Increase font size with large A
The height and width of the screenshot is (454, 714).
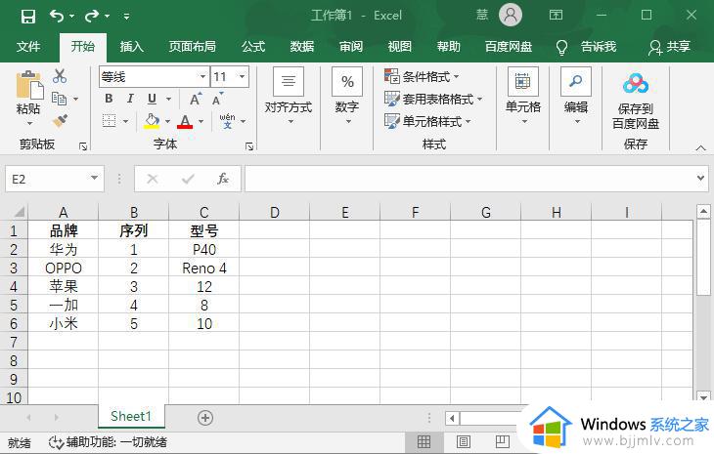coord(195,99)
